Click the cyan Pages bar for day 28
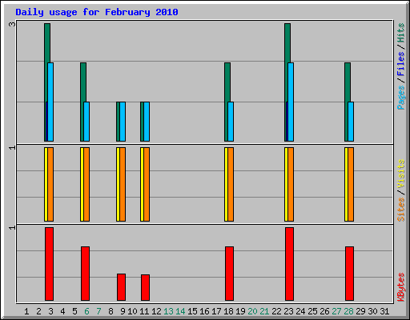This screenshot has height=320, width=410. [x=351, y=122]
